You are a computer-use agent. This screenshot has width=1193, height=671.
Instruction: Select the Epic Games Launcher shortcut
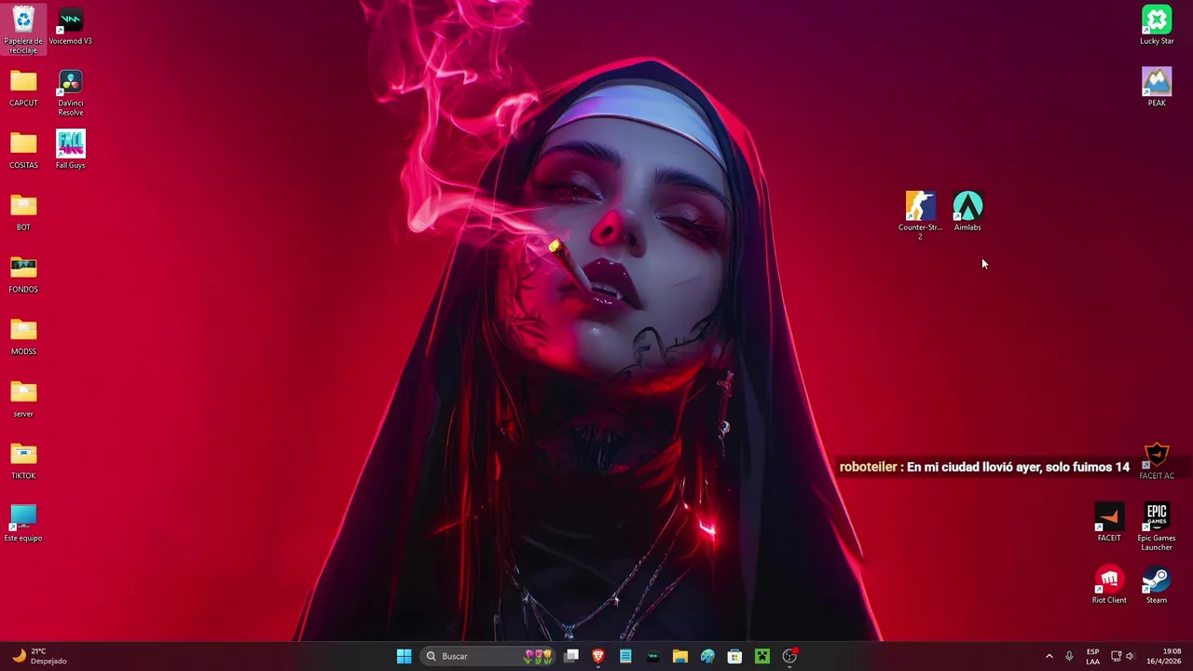[1157, 527]
